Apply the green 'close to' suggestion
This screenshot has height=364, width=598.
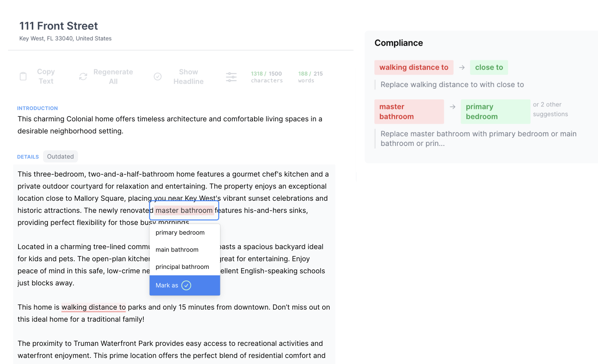coord(488,68)
